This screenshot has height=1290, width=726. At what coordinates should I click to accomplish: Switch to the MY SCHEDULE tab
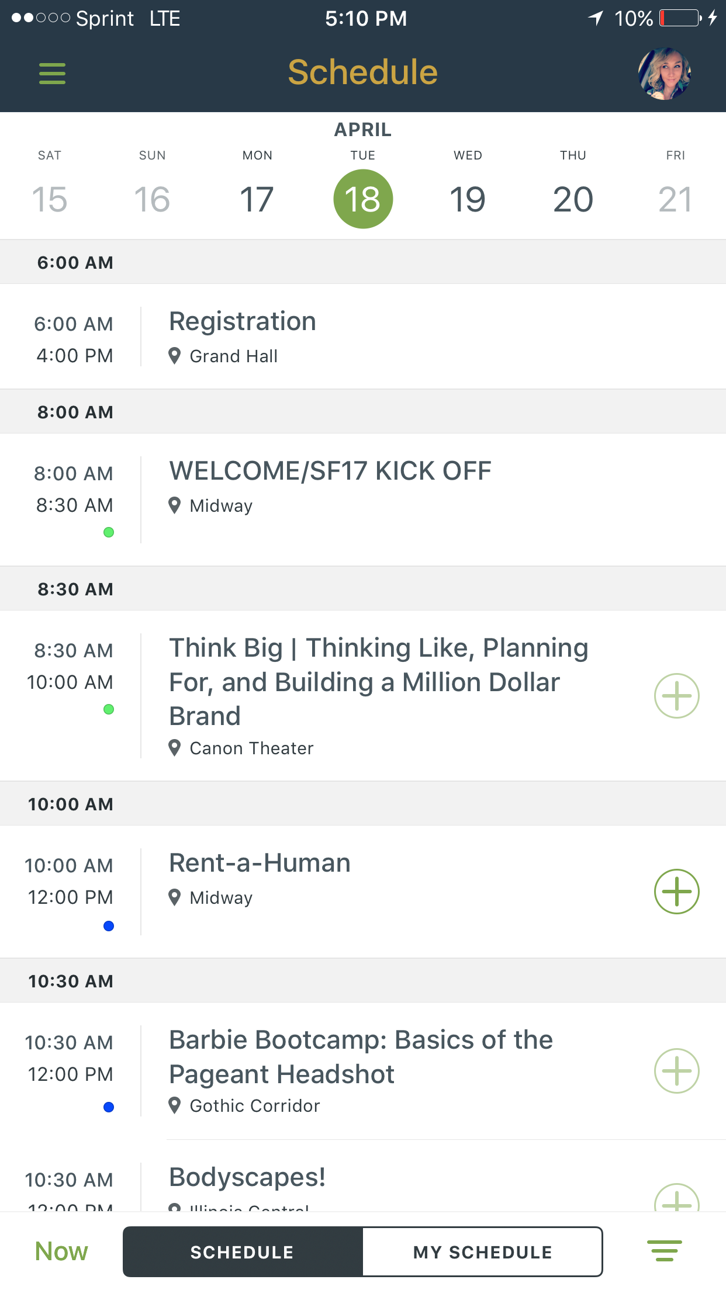(x=482, y=1252)
